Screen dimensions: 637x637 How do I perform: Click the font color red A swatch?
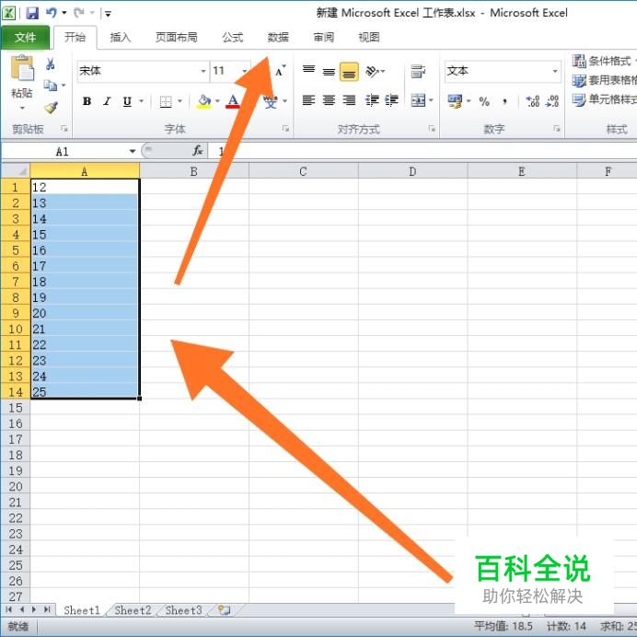tap(232, 101)
